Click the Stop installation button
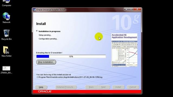 (x=46, y=62)
